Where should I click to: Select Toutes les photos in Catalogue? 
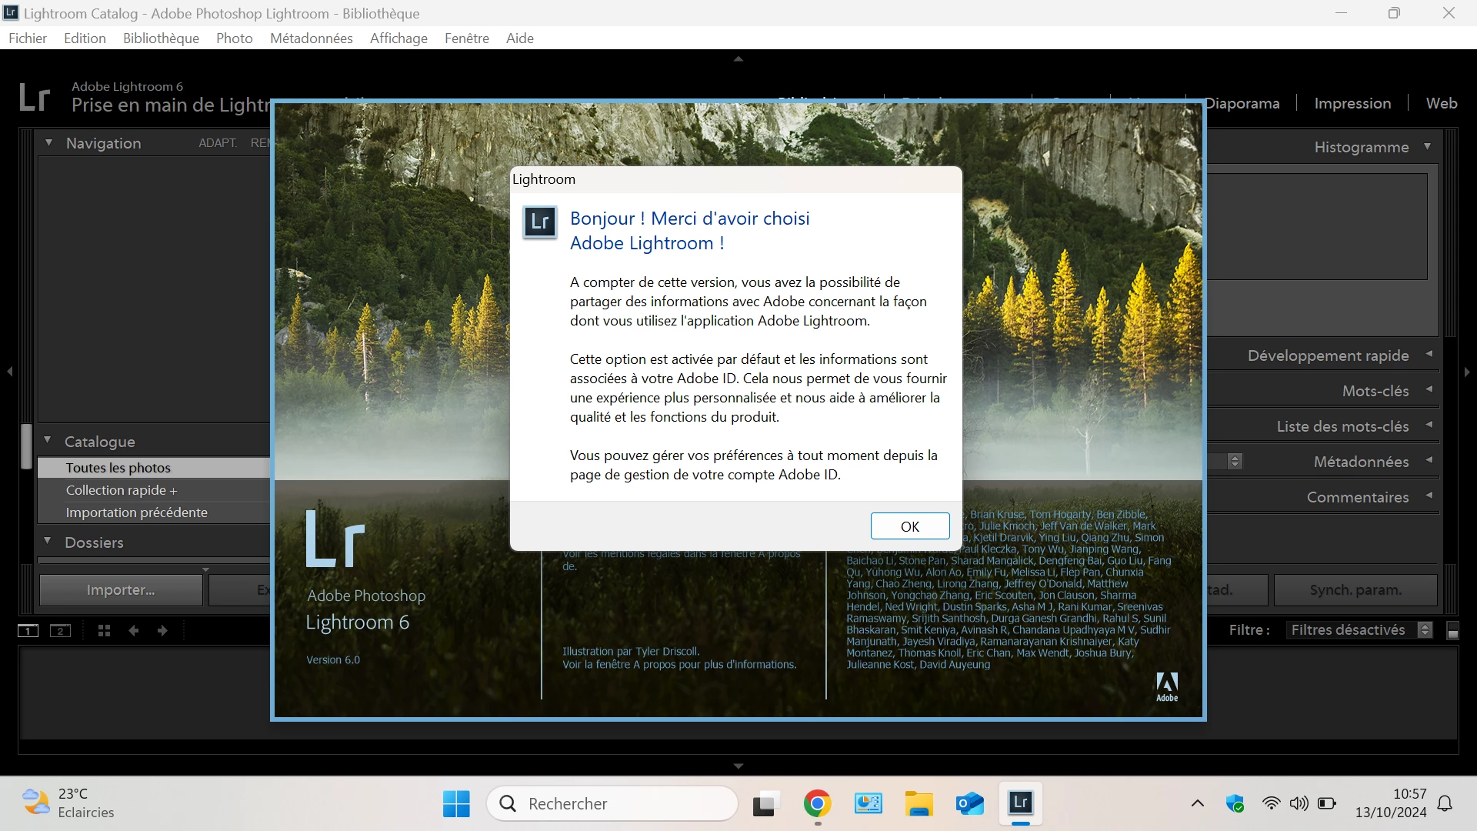[118, 468]
